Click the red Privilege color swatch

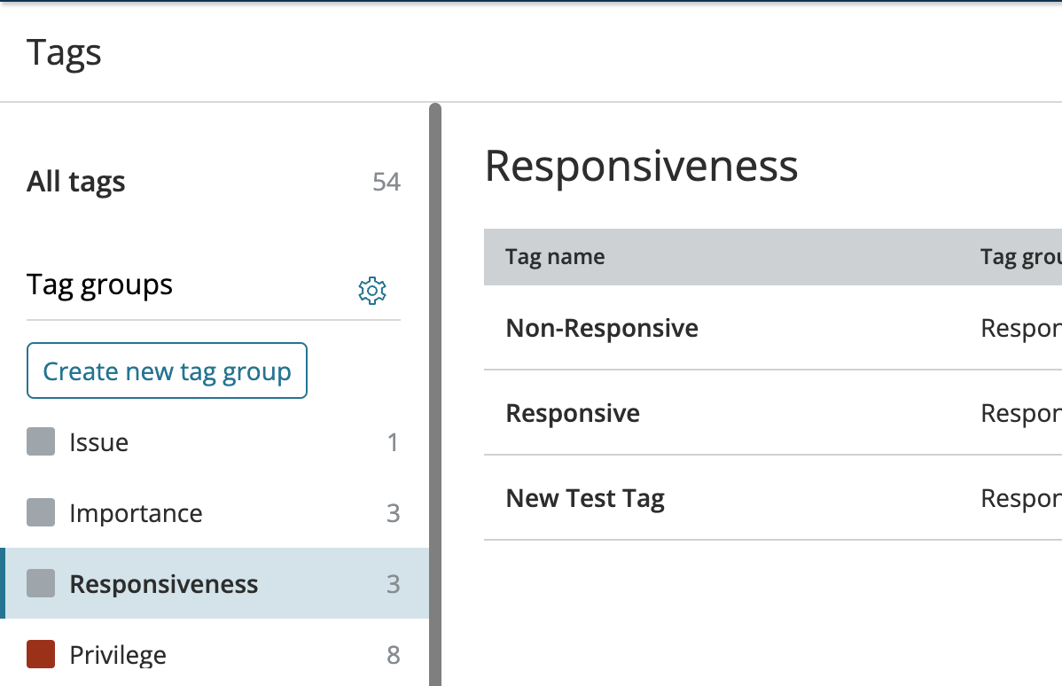[x=41, y=654]
